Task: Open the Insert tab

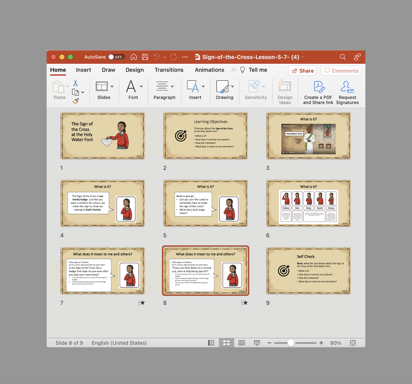Action: coord(83,70)
